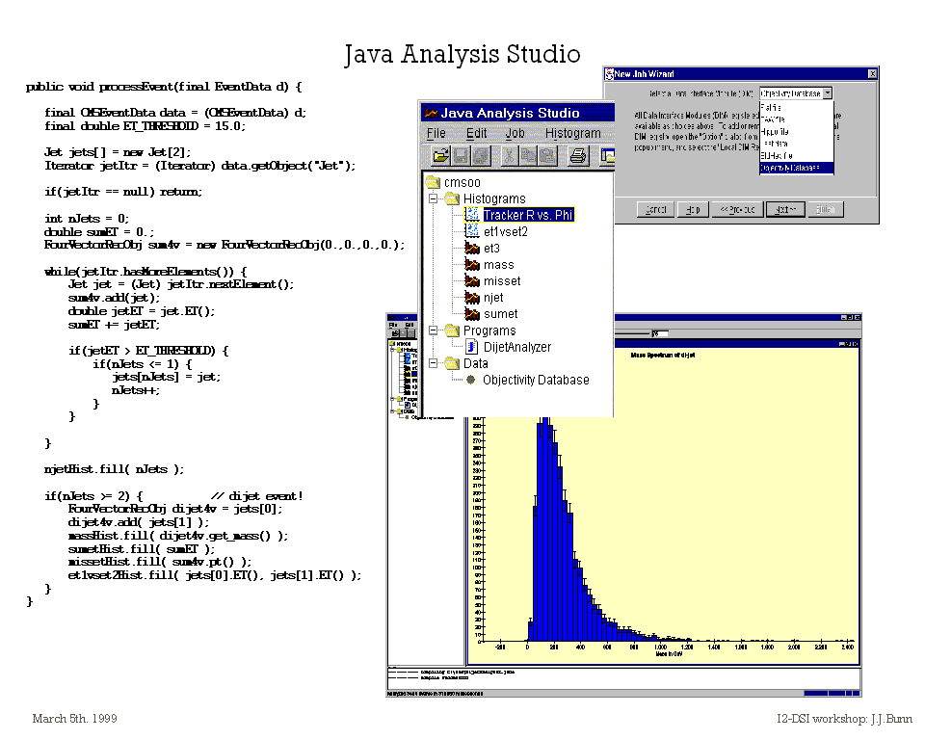
Task: Collapse the Programs folder
Action: click(434, 330)
